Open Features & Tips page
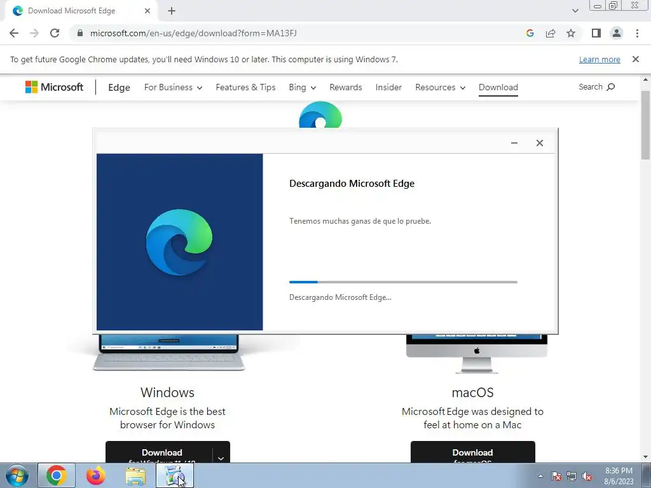This screenshot has width=651, height=488. [x=245, y=87]
